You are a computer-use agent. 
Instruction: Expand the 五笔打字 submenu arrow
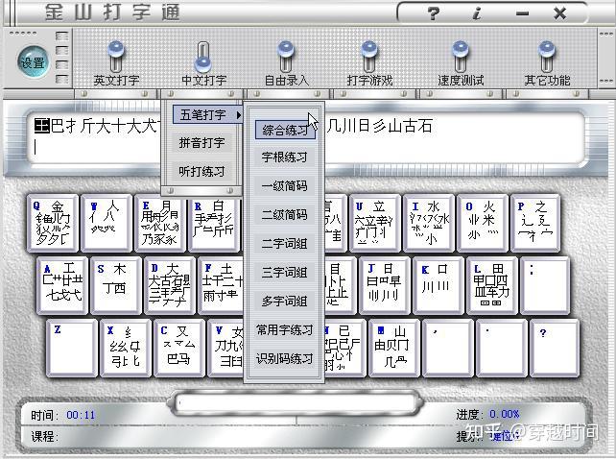click(x=238, y=115)
